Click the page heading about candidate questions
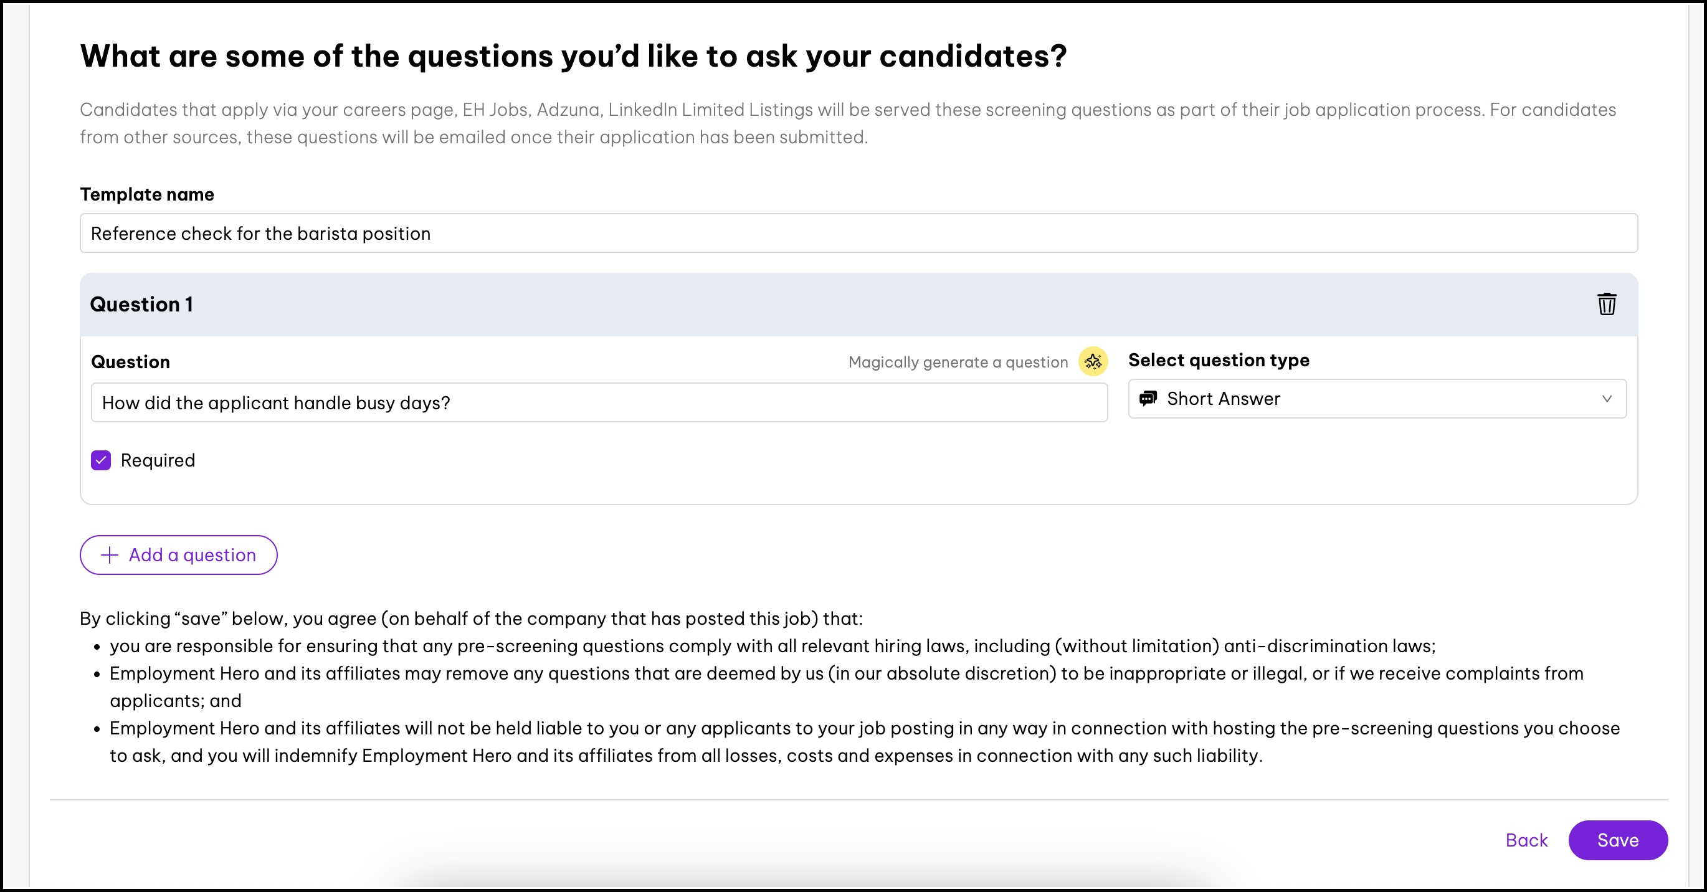Viewport: 1707px width, 892px height. tap(573, 55)
